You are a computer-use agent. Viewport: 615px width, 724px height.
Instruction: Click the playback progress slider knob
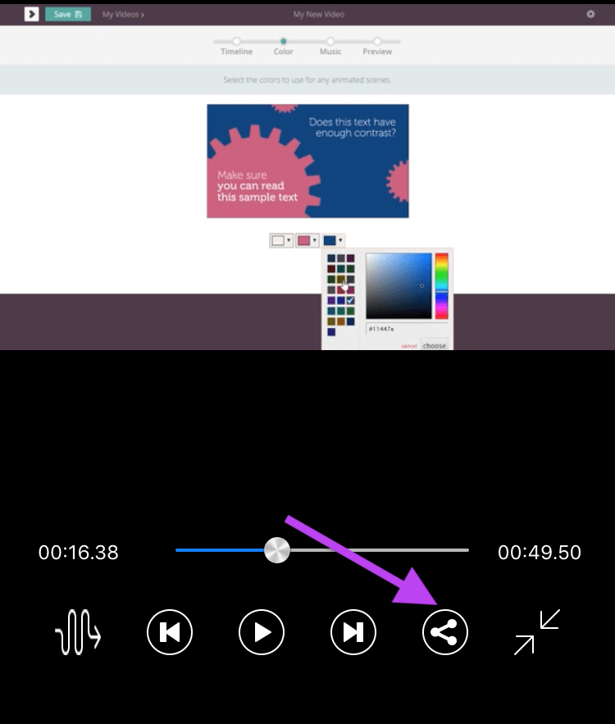(277, 550)
